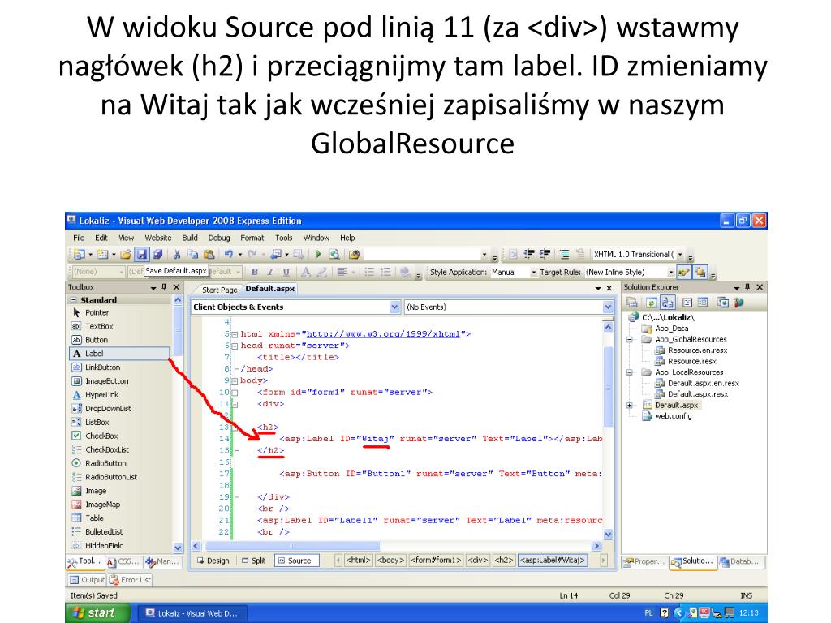Open the Format menu
Image resolution: width=831 pixels, height=623 pixels.
pos(252,238)
